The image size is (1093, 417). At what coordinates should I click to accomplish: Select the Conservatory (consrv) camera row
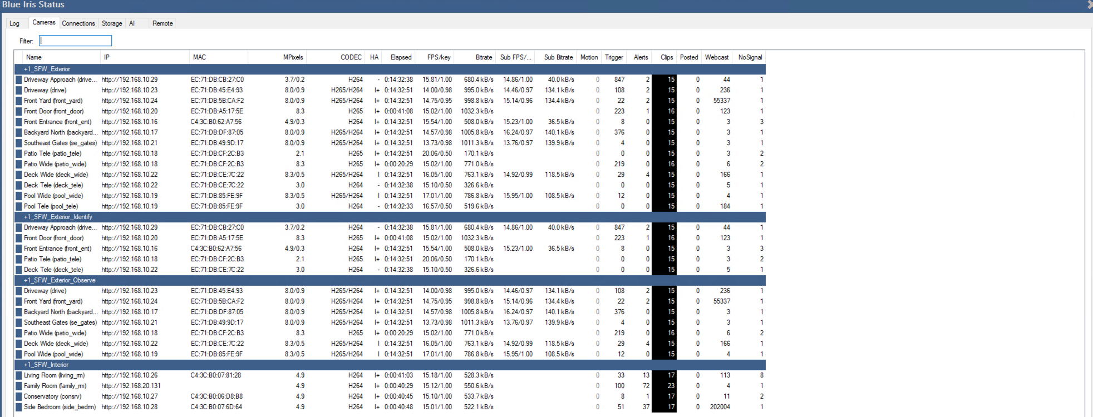(390, 396)
